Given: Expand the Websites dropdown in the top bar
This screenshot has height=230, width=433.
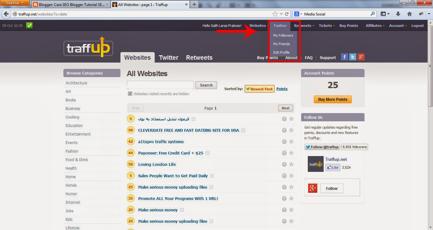Looking at the screenshot, I should pos(259,26).
